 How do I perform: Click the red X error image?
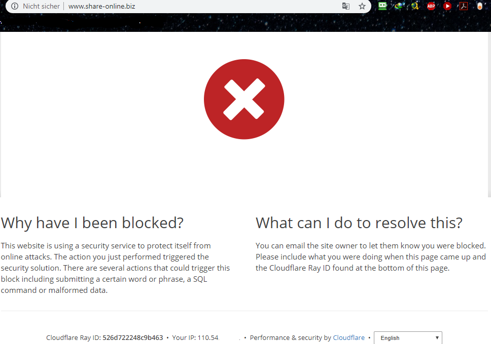(x=244, y=99)
